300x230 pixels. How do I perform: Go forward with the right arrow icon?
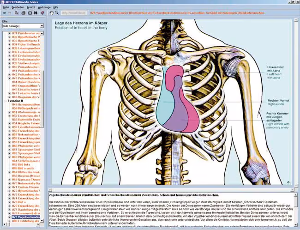[10, 13]
